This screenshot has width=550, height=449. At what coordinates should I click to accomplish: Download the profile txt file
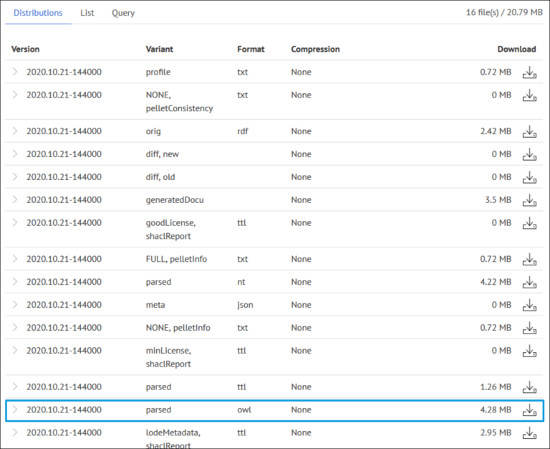click(529, 72)
